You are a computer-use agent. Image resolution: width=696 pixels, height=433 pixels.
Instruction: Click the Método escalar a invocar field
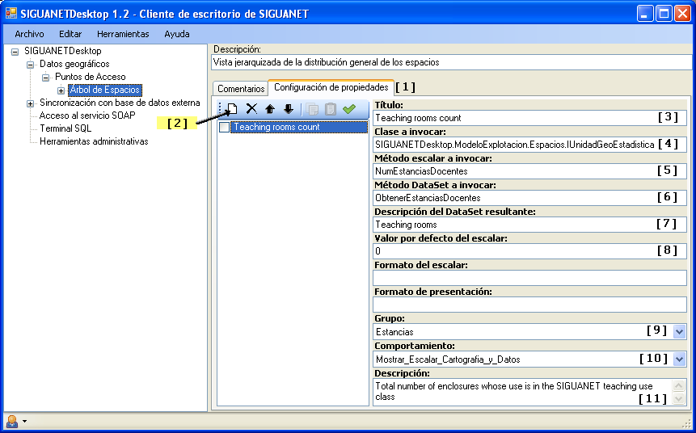530,171
